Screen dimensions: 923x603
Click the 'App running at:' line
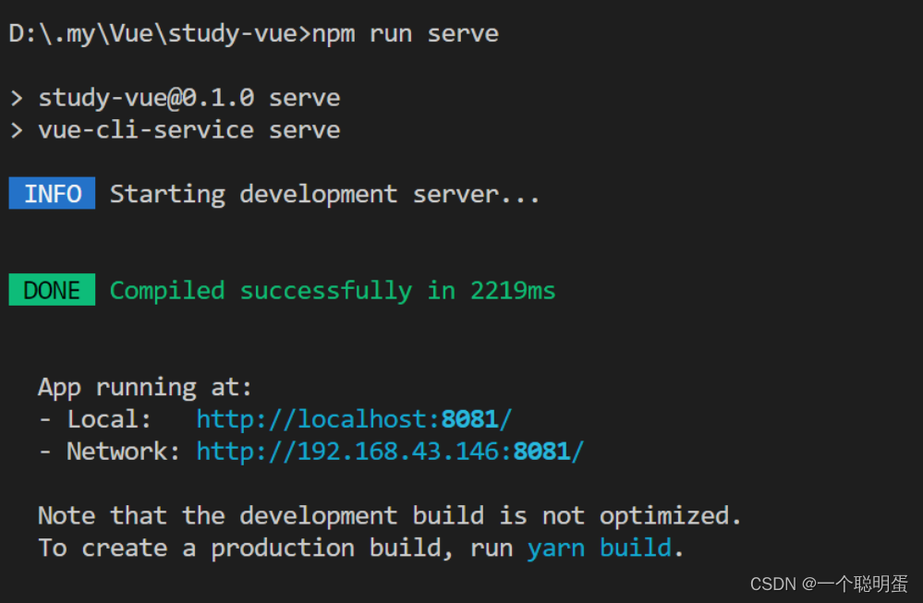pyautogui.click(x=145, y=388)
